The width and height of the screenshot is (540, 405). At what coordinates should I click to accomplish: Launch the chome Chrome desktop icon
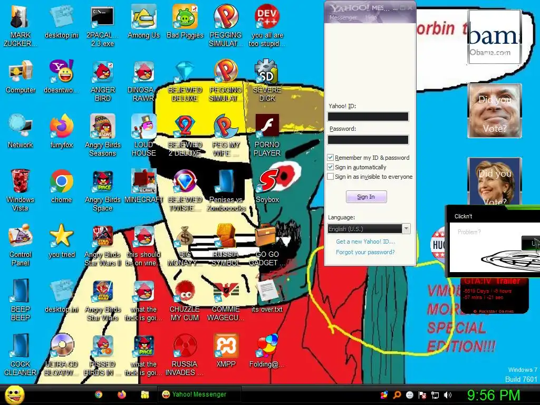coord(61,186)
